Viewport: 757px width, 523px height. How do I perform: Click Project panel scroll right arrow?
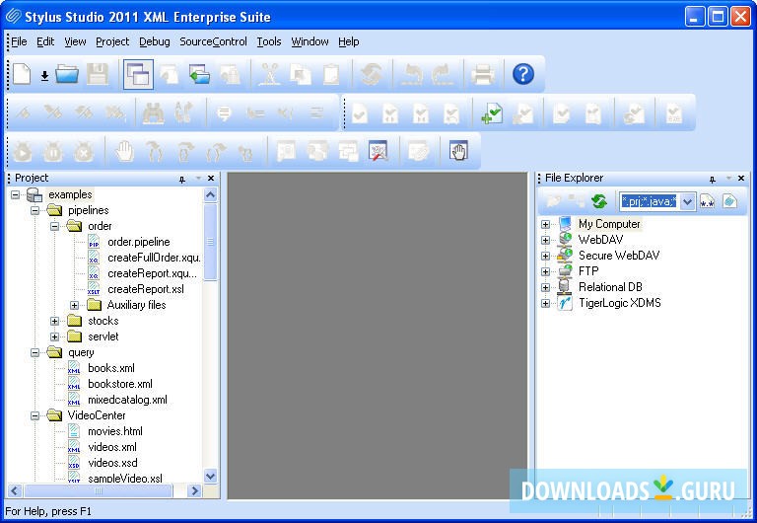[194, 491]
